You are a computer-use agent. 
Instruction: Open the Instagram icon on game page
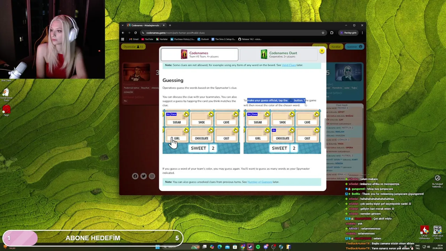(x=152, y=176)
